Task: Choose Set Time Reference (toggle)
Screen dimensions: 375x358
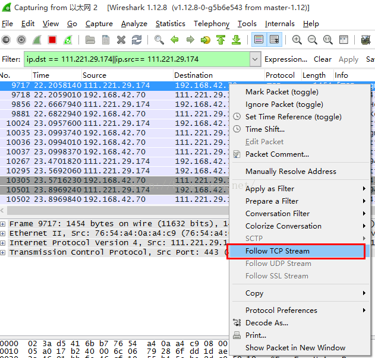Action: point(300,117)
